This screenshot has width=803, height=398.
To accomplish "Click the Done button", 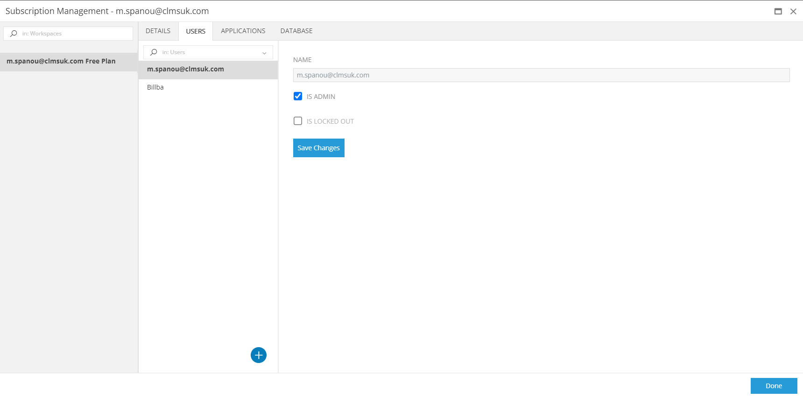I will pyautogui.click(x=774, y=386).
